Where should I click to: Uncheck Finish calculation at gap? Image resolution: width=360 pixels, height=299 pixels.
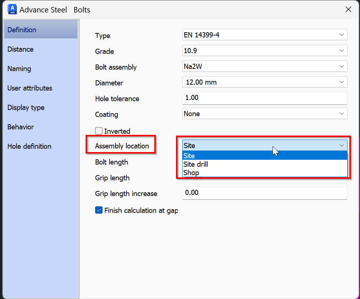point(99,210)
